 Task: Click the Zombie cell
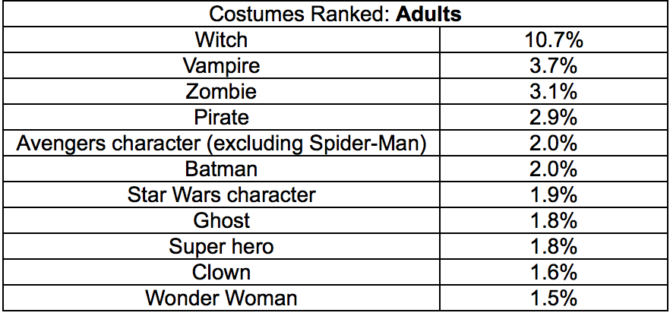pyautogui.click(x=221, y=91)
